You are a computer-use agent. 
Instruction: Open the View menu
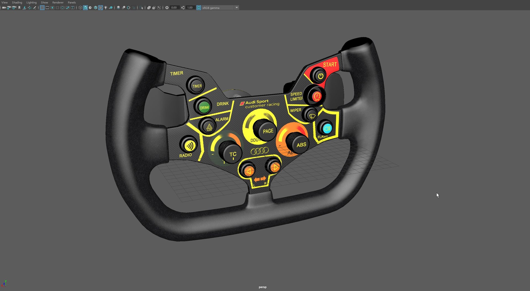point(5,2)
